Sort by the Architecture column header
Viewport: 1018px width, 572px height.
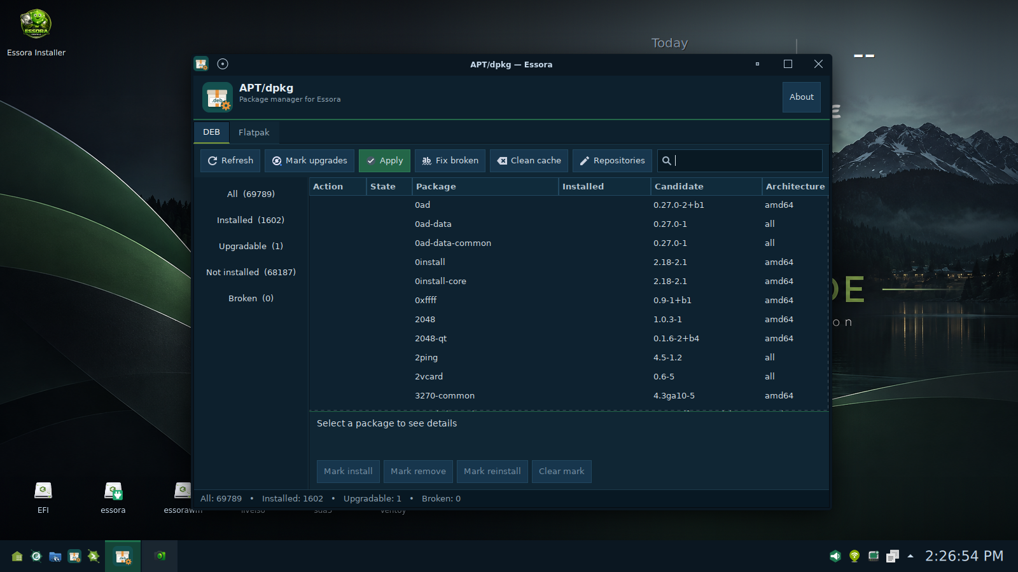pos(795,186)
